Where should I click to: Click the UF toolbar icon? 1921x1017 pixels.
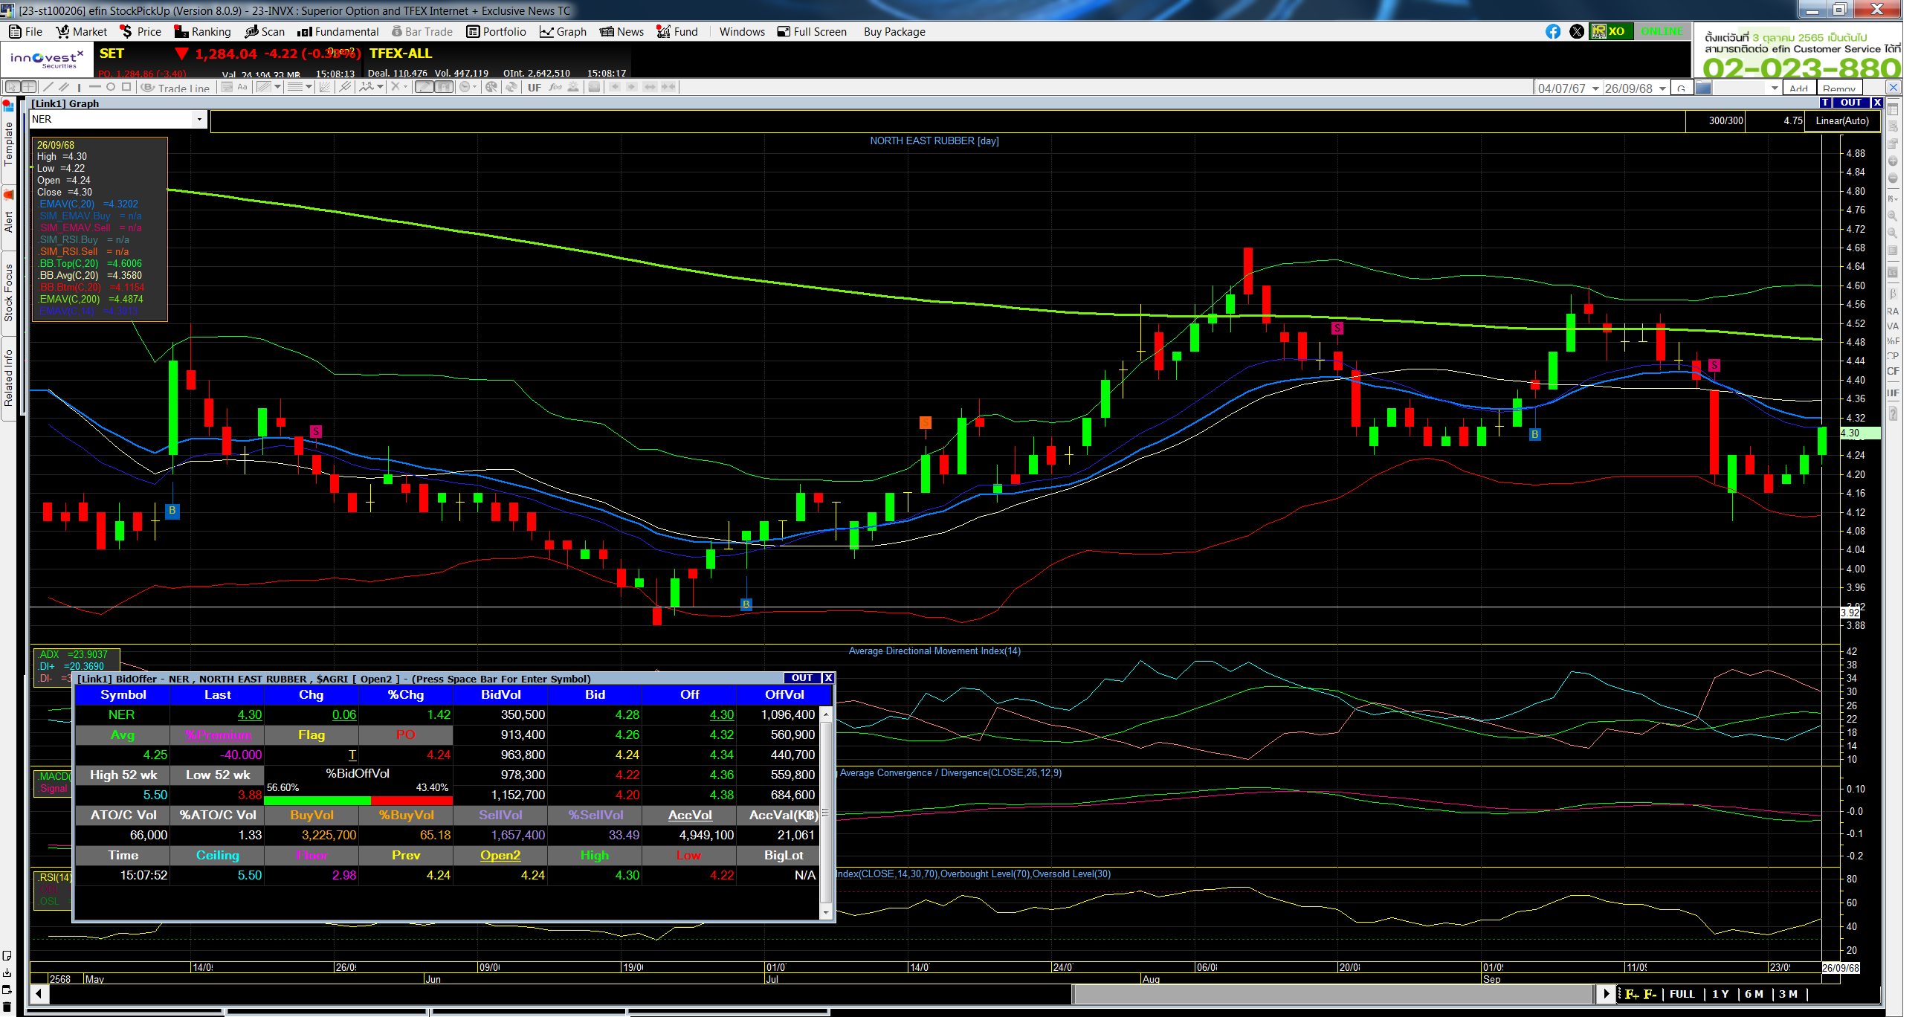[534, 87]
